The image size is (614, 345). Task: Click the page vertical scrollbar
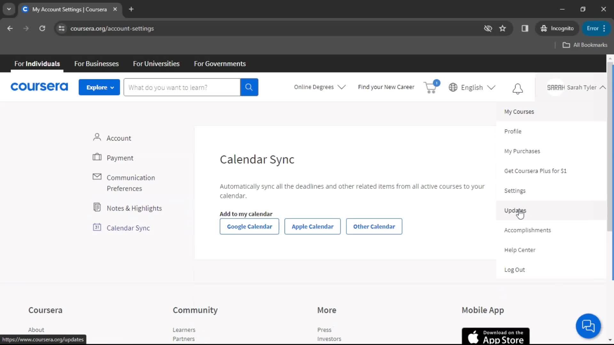pos(610,147)
